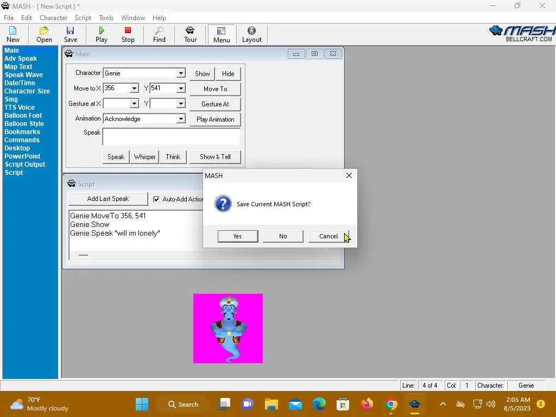Open the Find tool in toolbar
Viewport: 556px width, 417px height.
159,34
